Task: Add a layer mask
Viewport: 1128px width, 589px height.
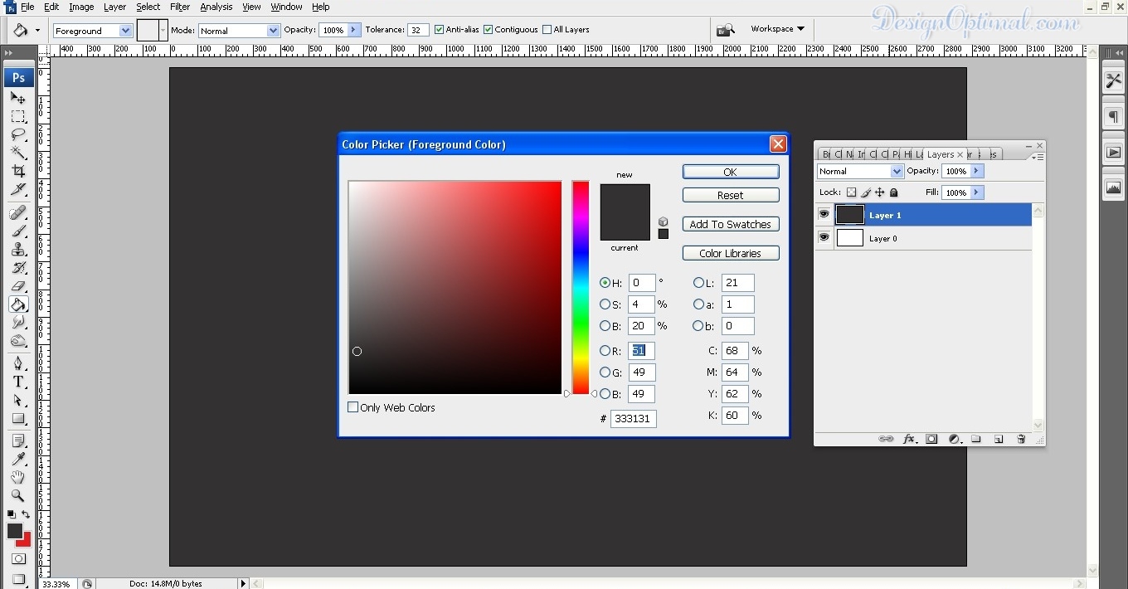Action: click(931, 439)
